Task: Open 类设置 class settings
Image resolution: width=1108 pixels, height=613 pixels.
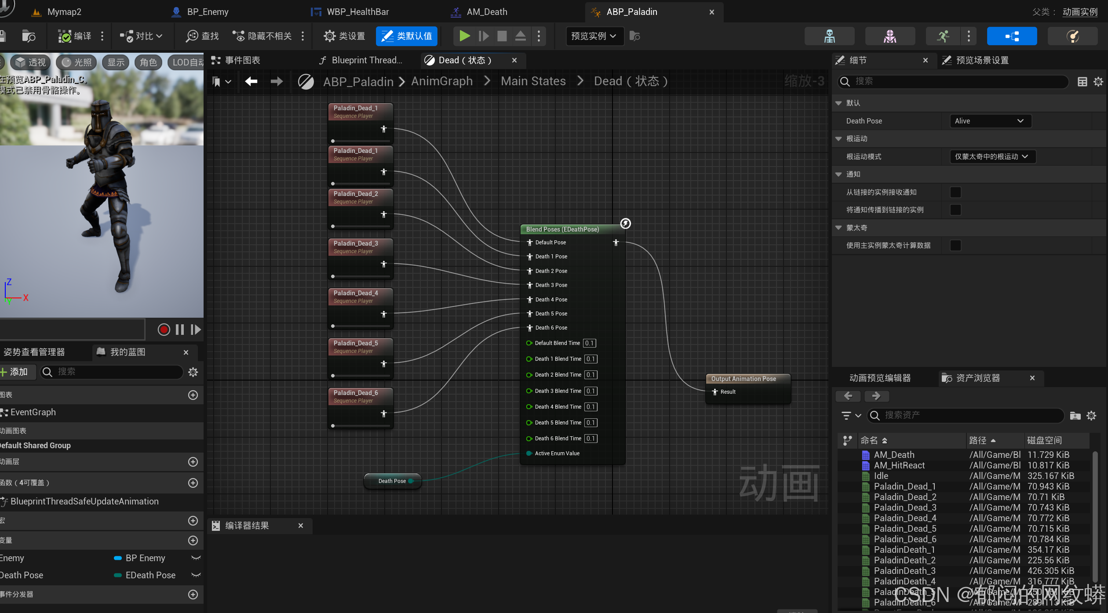Action: 344,36
